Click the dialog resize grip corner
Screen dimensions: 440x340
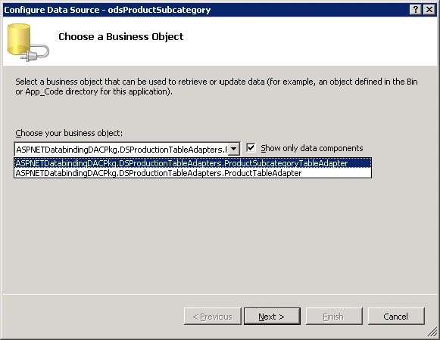pyautogui.click(x=432, y=332)
